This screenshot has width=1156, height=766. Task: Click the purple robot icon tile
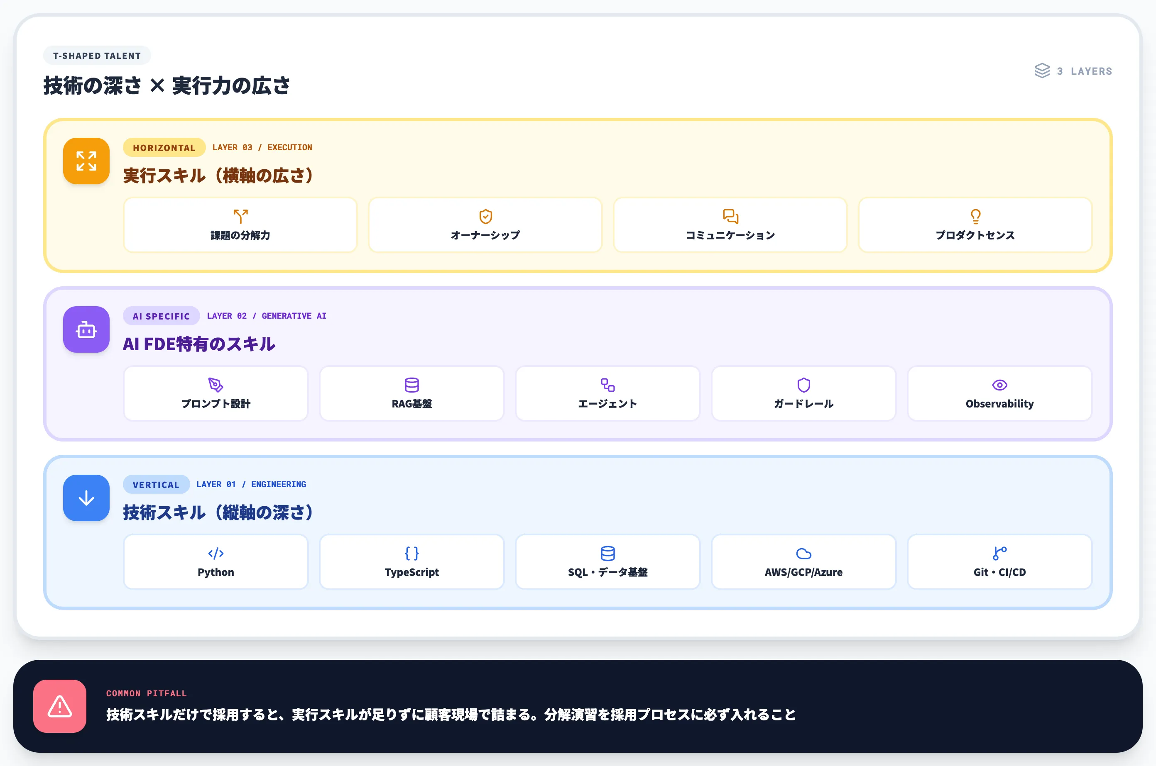pyautogui.click(x=86, y=330)
